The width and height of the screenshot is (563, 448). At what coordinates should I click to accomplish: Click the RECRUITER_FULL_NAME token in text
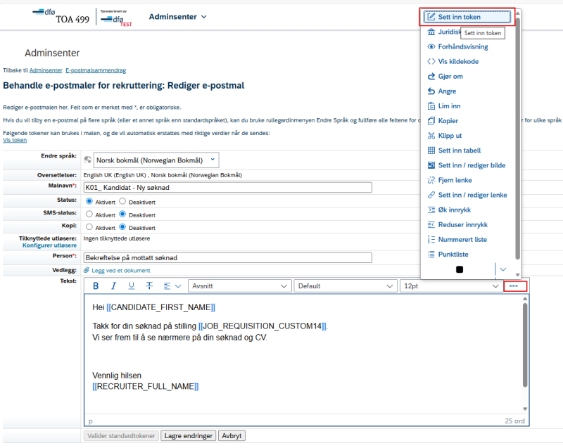146,387
